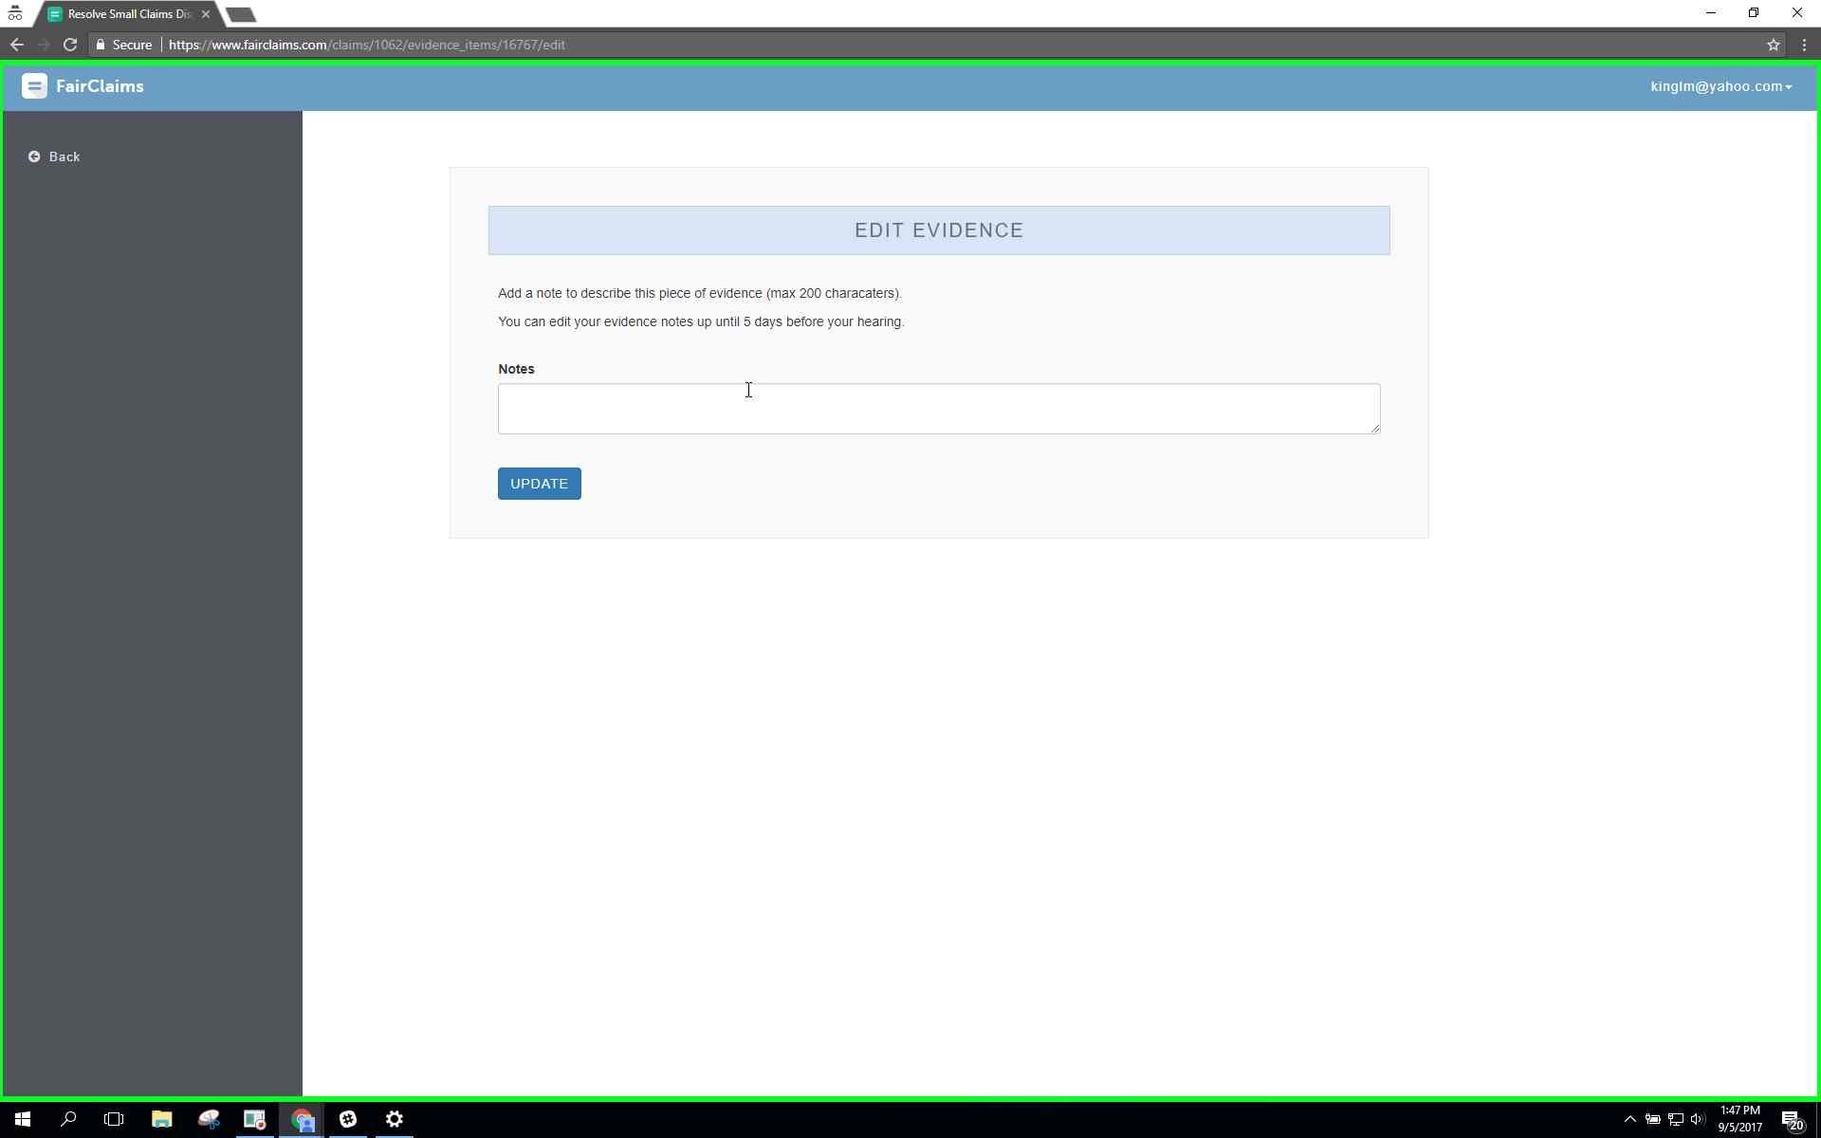Open Windows Settings gear in taskbar
1821x1138 pixels.
[395, 1120]
